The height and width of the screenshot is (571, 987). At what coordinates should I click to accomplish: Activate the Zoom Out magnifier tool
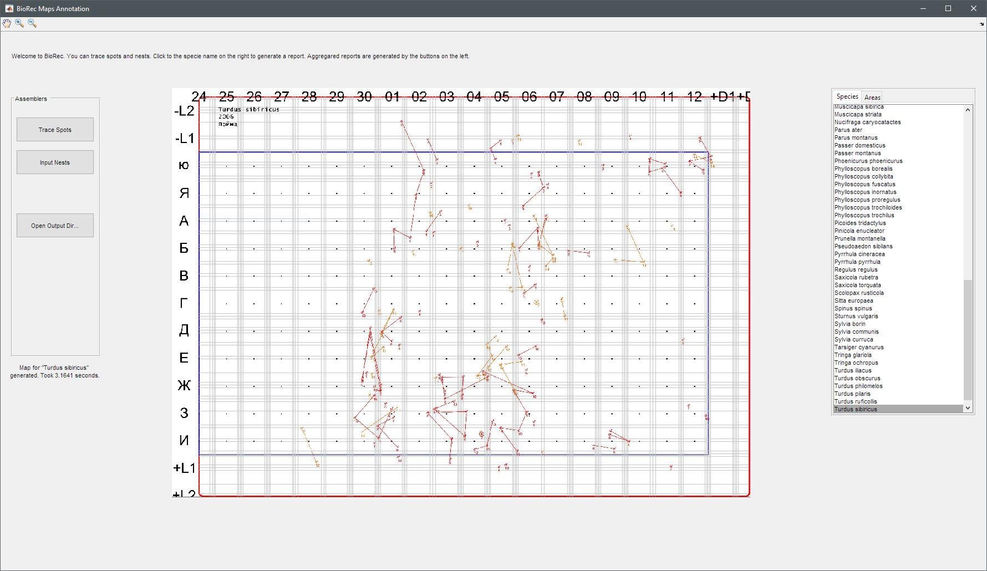point(32,23)
